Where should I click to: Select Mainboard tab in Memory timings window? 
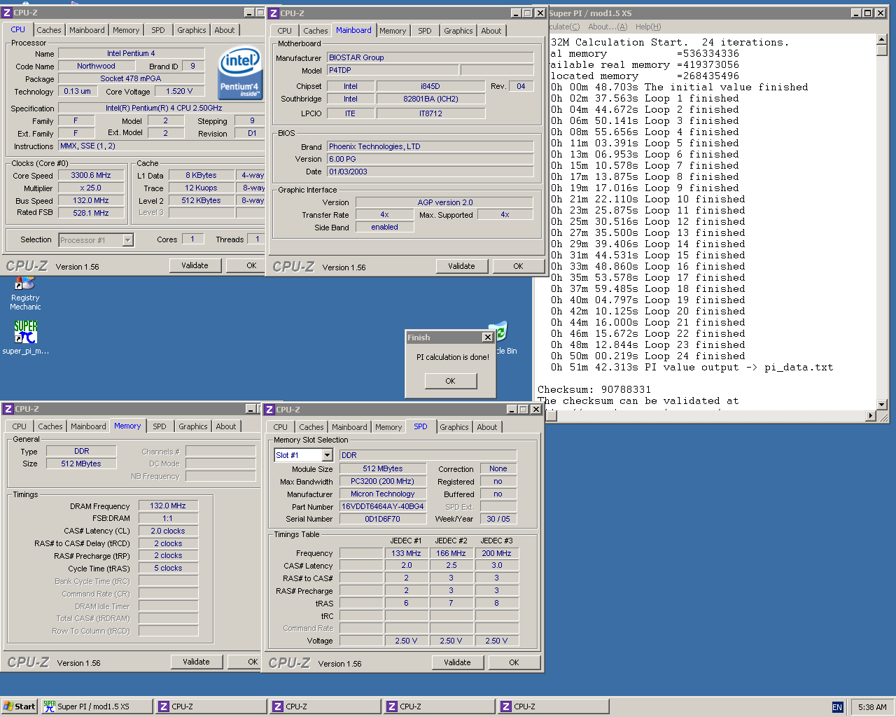88,426
